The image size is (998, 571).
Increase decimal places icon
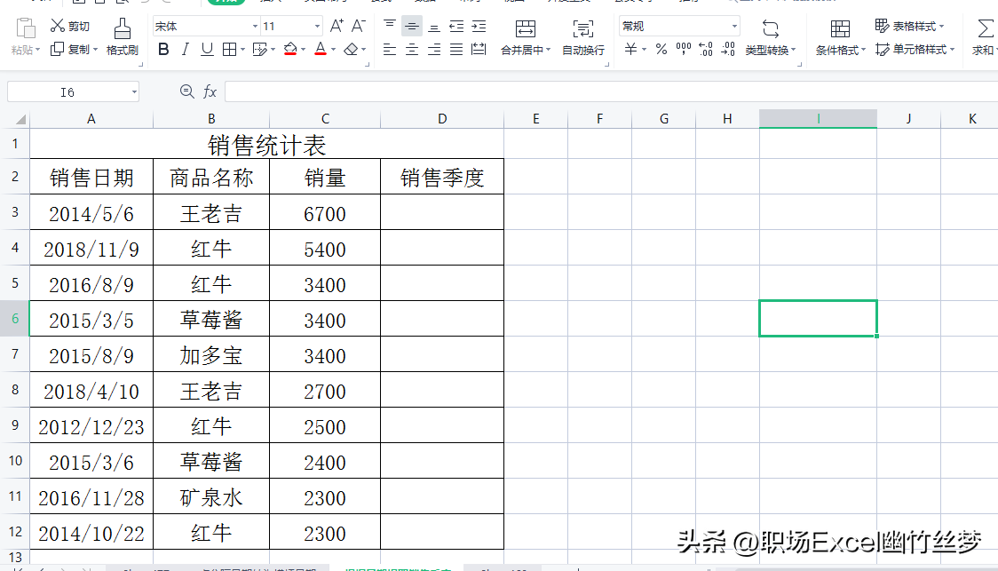[x=706, y=49]
